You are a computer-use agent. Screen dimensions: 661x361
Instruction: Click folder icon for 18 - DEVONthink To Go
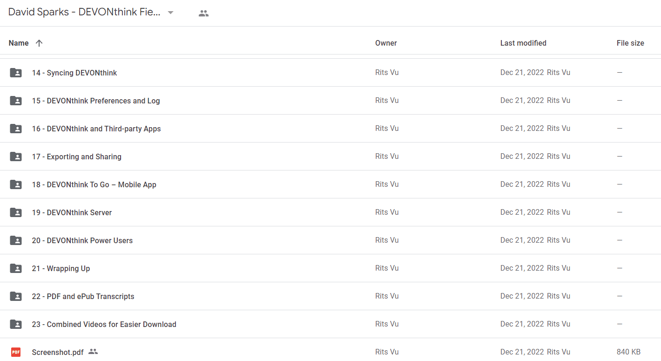tap(16, 184)
